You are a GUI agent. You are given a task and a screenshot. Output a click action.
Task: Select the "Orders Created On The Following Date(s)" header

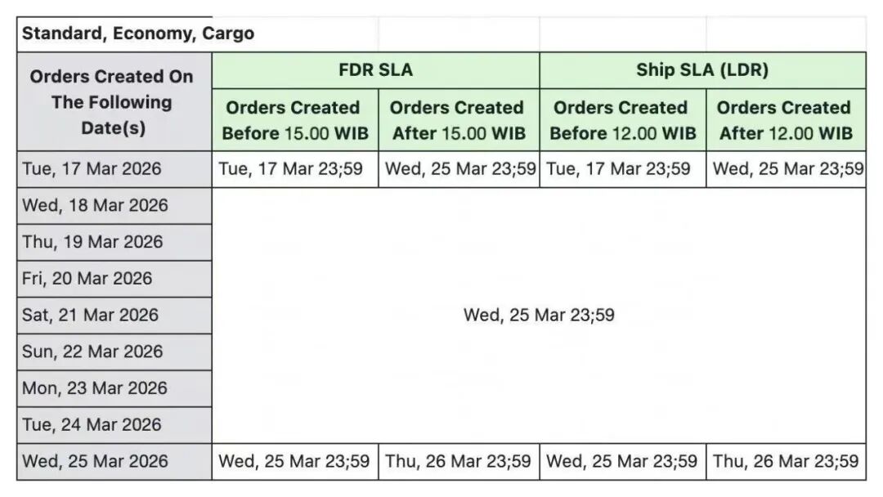(113, 102)
